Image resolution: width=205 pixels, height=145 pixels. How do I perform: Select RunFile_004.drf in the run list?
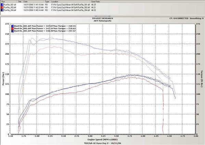click(10, 10)
